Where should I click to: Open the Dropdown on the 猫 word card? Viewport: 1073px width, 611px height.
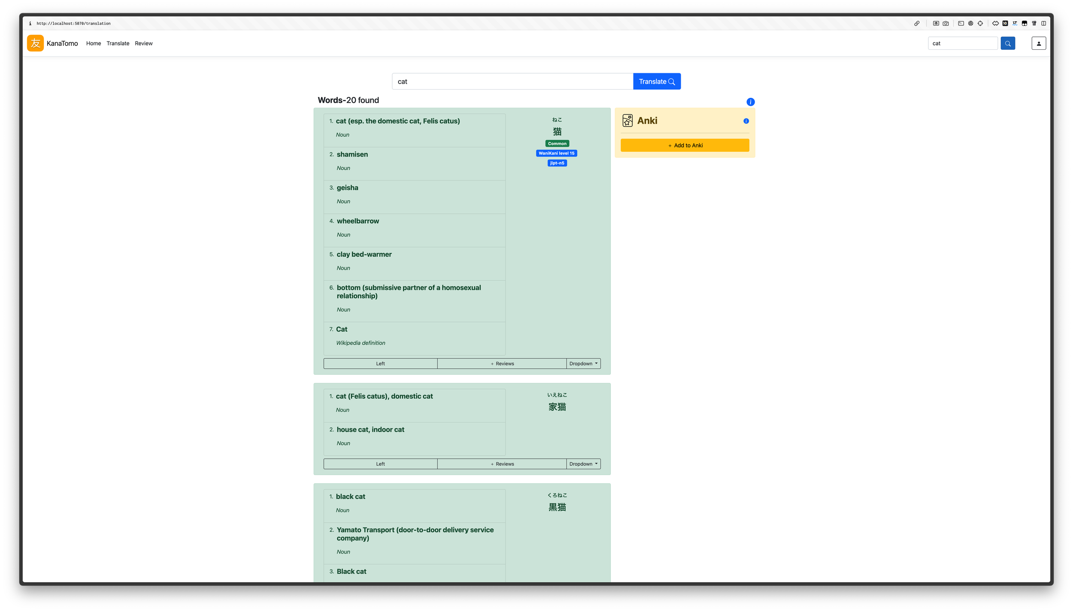tap(583, 363)
